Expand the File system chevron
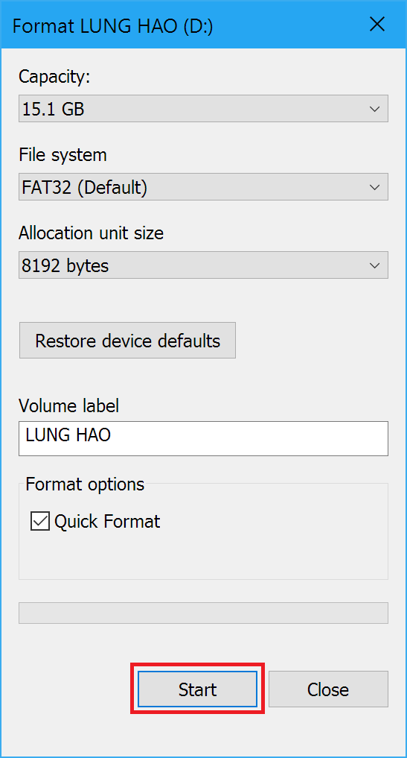This screenshot has width=407, height=758. [374, 187]
